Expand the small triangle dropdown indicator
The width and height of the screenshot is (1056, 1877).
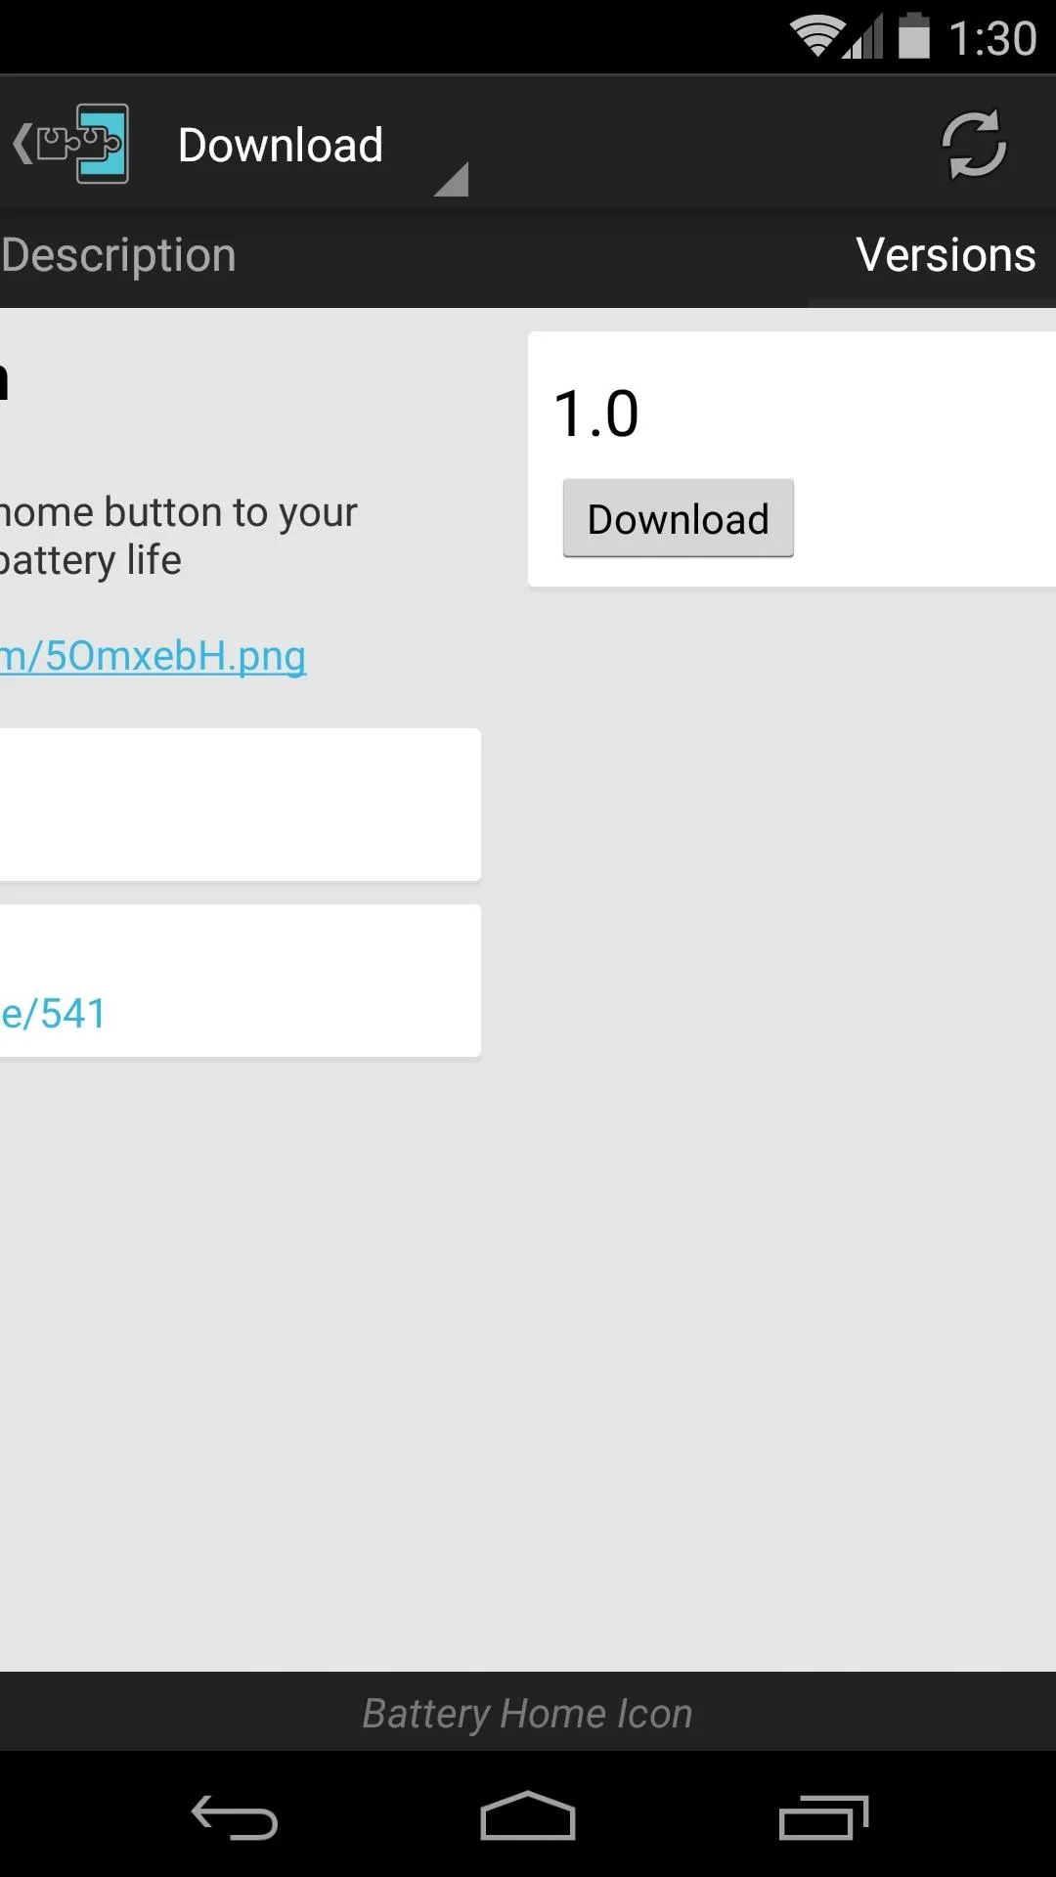[x=452, y=180]
